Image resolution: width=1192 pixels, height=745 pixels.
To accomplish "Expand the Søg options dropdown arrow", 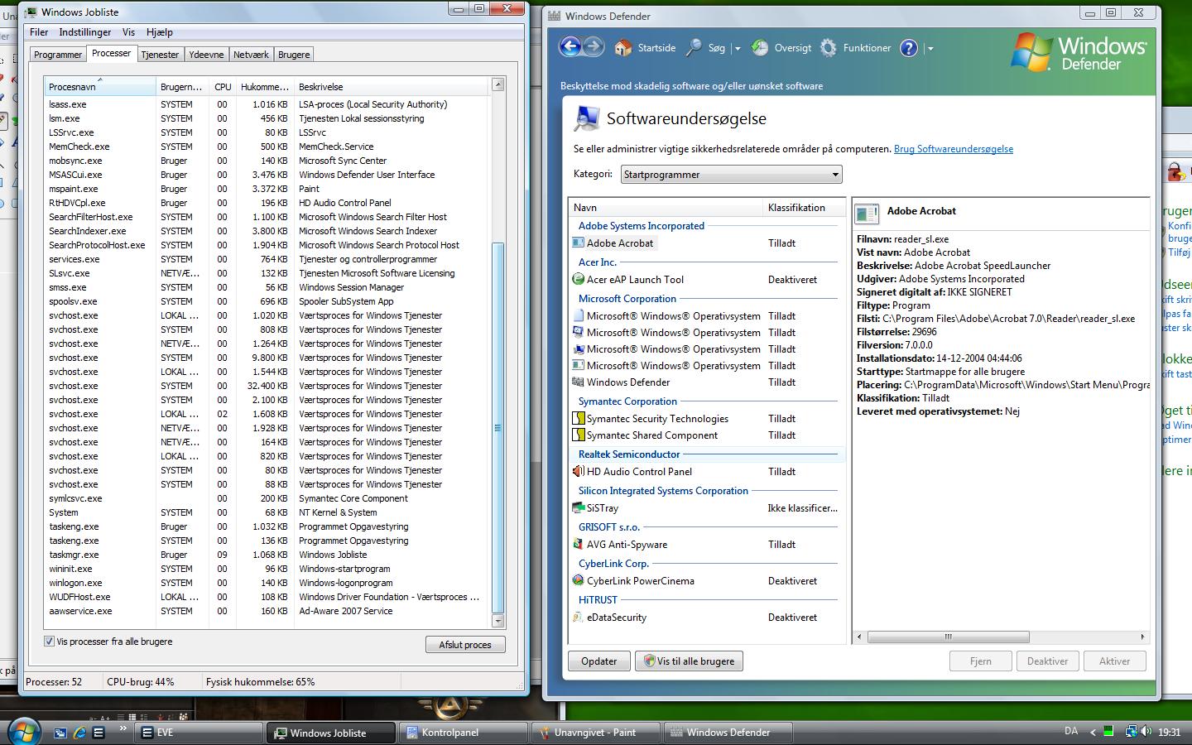I will 738,49.
